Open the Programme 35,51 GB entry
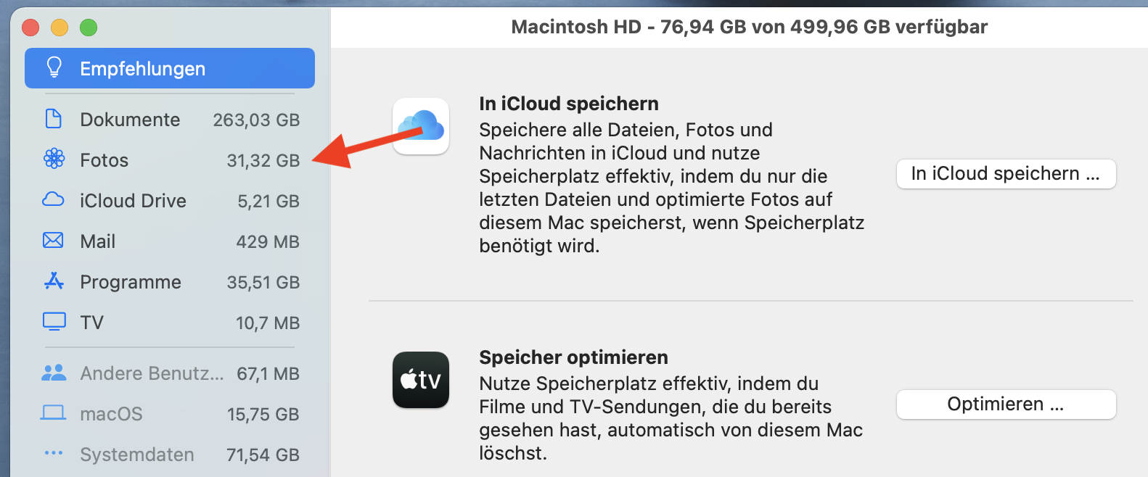Viewport: 1148px width, 477px height. pyautogui.click(x=170, y=282)
